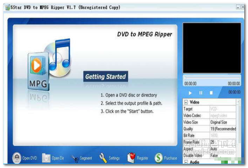Viewport: 248px width, 168px height.
Task: Click the Open Dir folder icon
Action: [46, 158]
